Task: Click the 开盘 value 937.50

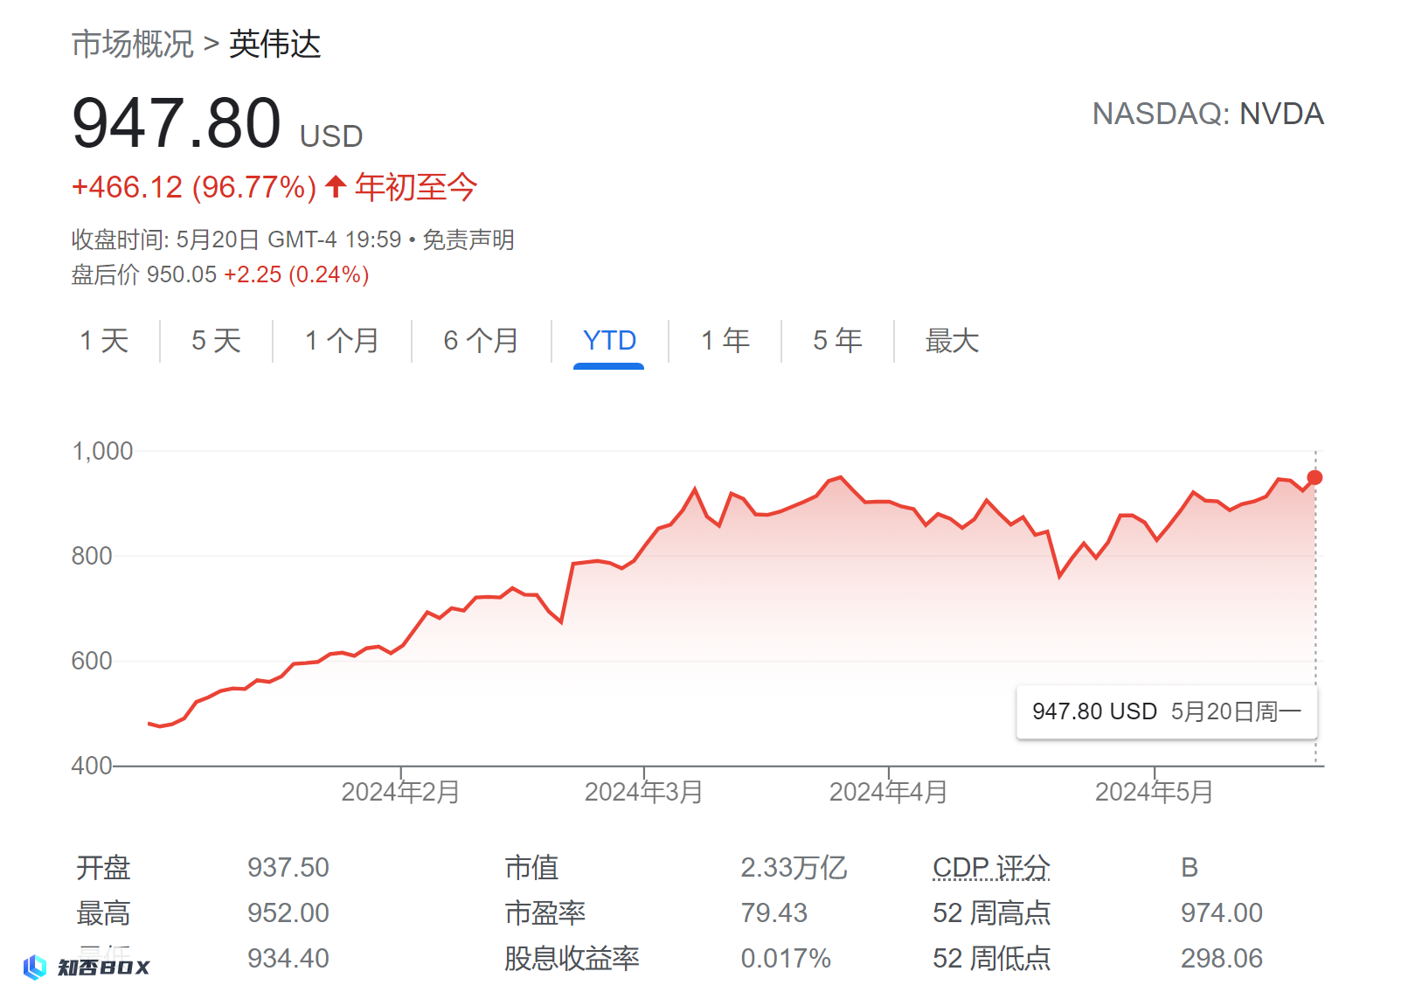Action: tap(288, 867)
